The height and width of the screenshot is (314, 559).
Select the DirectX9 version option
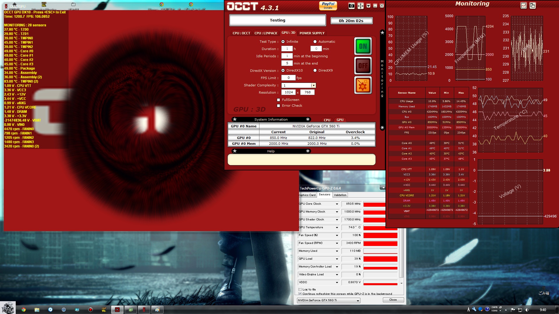point(315,70)
